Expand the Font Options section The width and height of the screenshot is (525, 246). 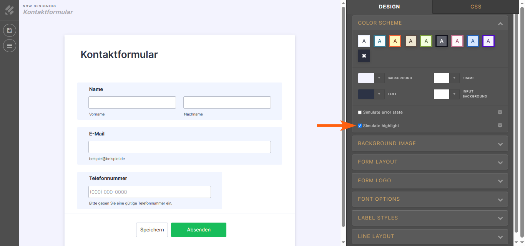[430, 199]
